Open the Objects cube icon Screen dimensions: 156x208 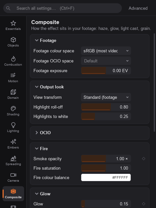click(x=13, y=40)
